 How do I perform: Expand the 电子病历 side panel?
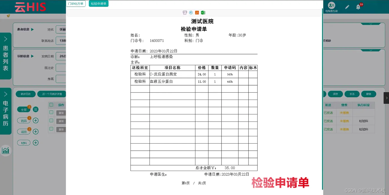coord(6,111)
